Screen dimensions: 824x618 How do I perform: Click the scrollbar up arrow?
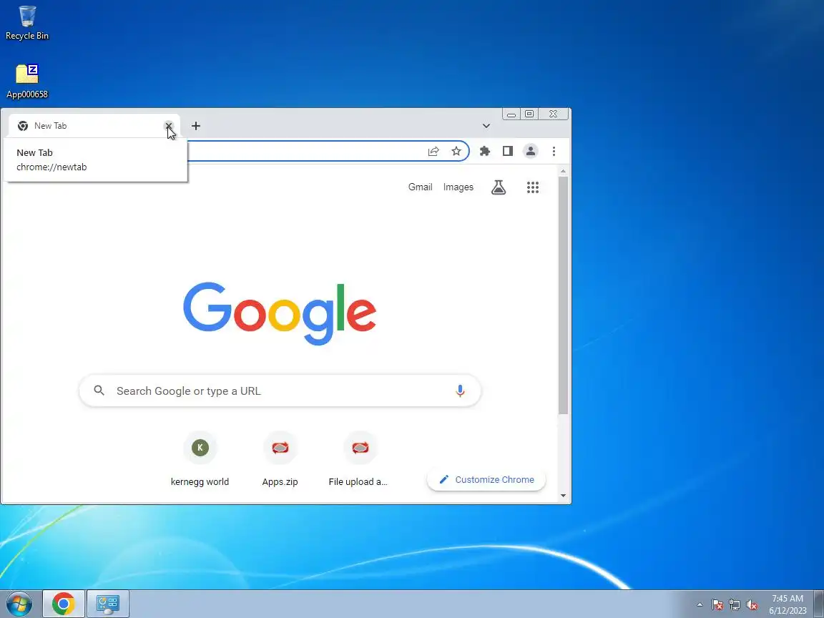pyautogui.click(x=564, y=172)
